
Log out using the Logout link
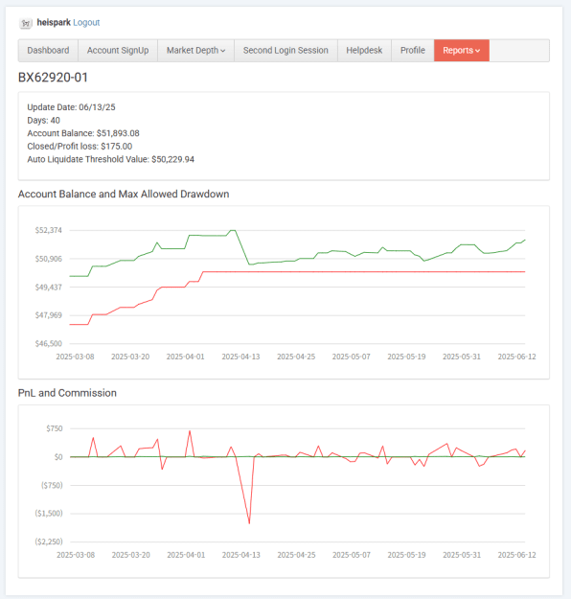pos(86,23)
